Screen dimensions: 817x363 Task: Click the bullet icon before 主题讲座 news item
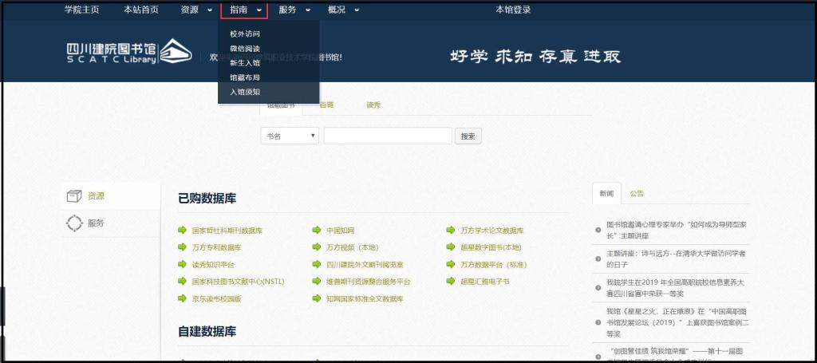tap(598, 258)
